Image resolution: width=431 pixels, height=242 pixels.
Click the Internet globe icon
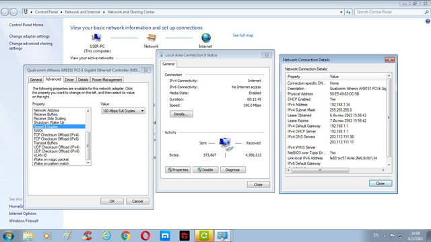click(x=206, y=38)
